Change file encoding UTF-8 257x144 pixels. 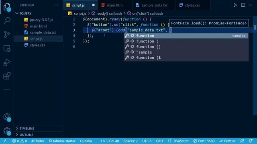(147, 141)
